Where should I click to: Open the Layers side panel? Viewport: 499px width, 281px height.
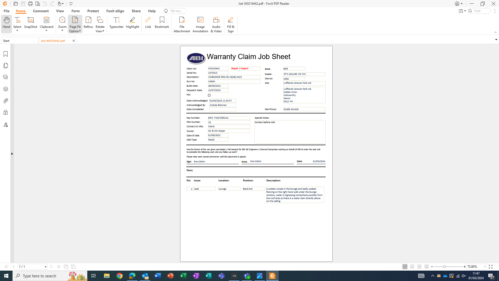[5, 89]
